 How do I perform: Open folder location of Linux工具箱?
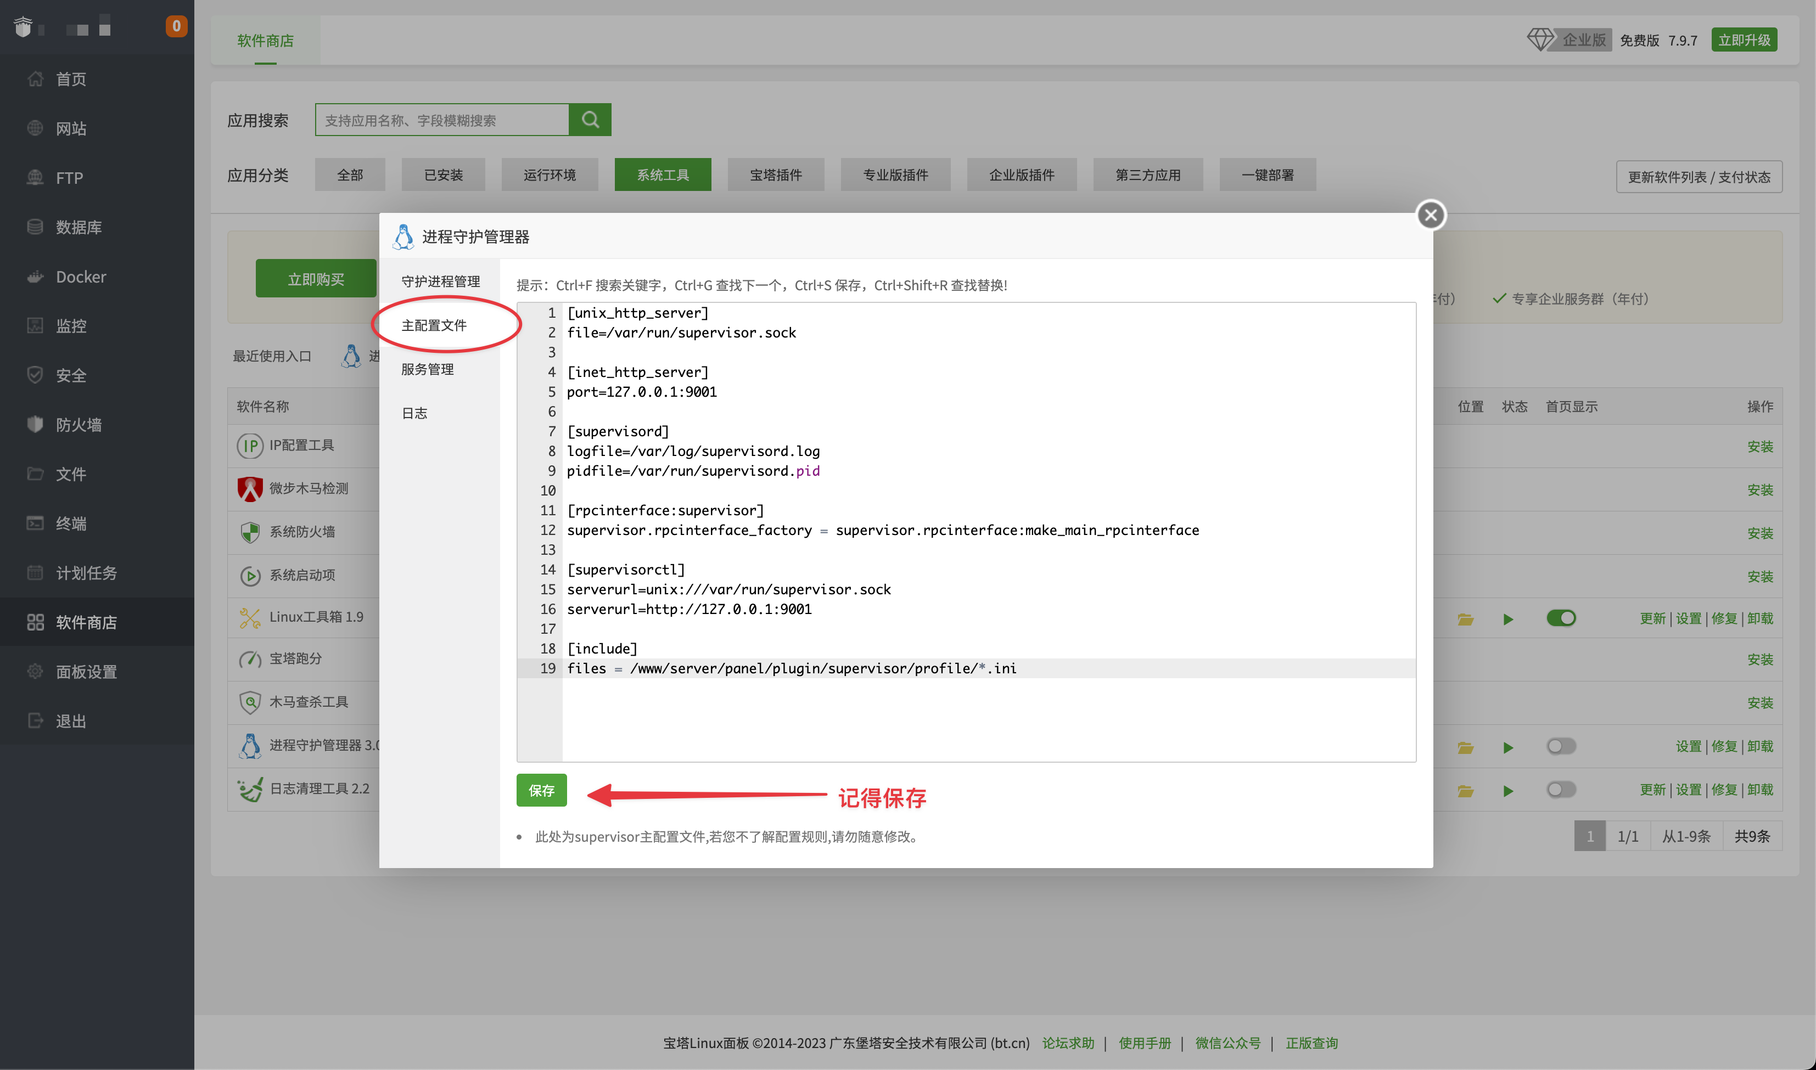point(1465,618)
